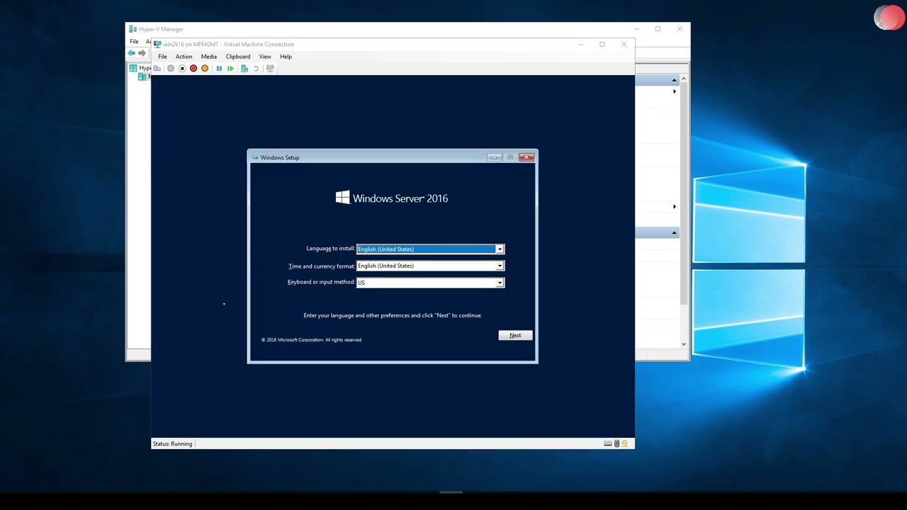This screenshot has width=907, height=510.
Task: Close the Windows Setup dialog
Action: point(526,157)
